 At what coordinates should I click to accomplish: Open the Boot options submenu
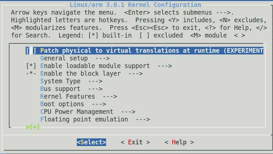click(73, 104)
